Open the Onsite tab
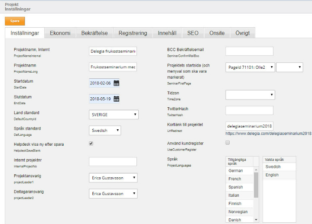The width and height of the screenshot is (312, 224). click(217, 33)
